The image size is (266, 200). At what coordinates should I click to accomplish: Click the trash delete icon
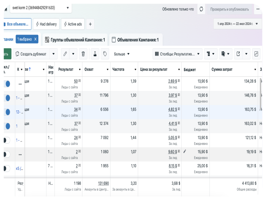tap(83, 54)
